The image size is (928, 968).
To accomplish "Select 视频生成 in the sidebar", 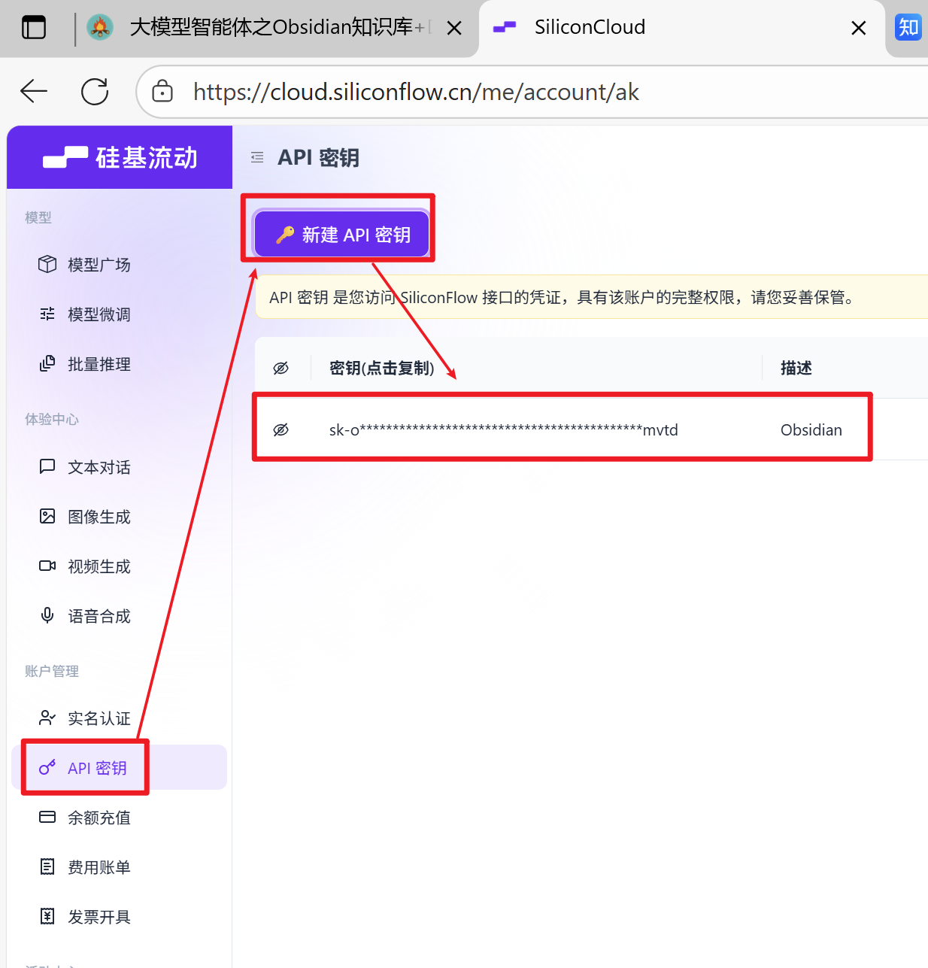I will click(x=98, y=566).
